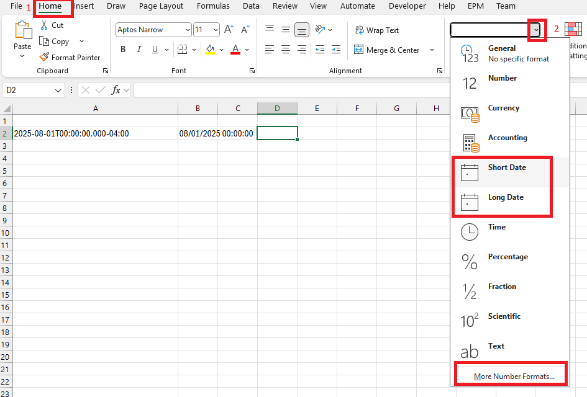The image size is (587, 397).
Task: Choose Fraction format option
Action: 510,291
